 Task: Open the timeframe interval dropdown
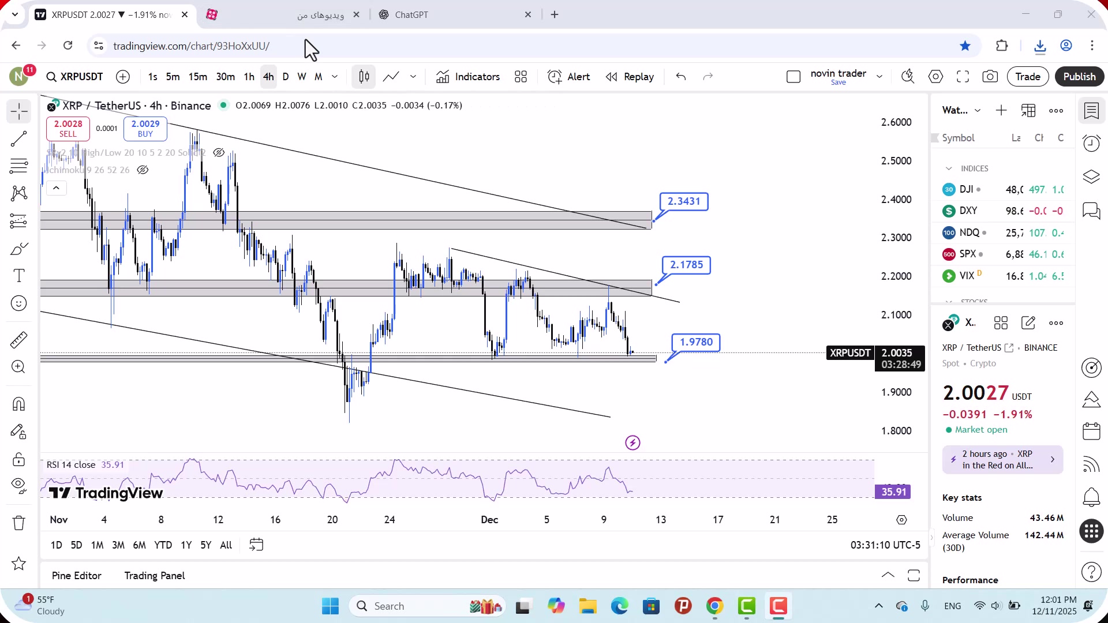click(x=335, y=77)
